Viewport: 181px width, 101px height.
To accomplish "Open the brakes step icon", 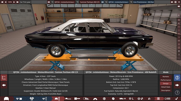I will [113, 99].
